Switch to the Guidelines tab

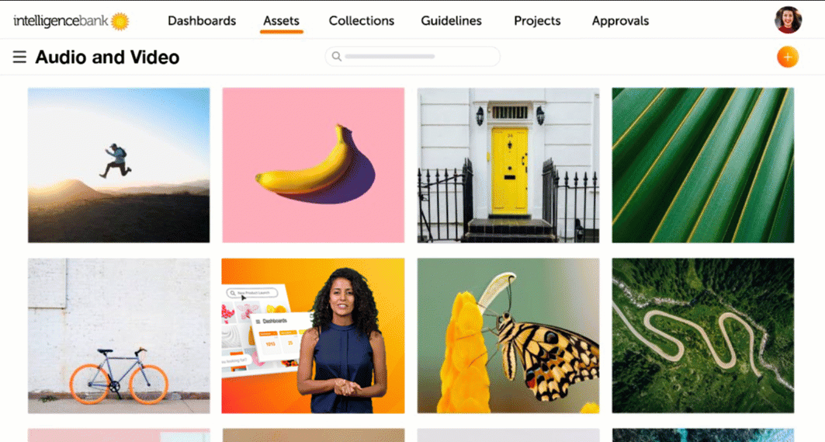click(x=451, y=21)
